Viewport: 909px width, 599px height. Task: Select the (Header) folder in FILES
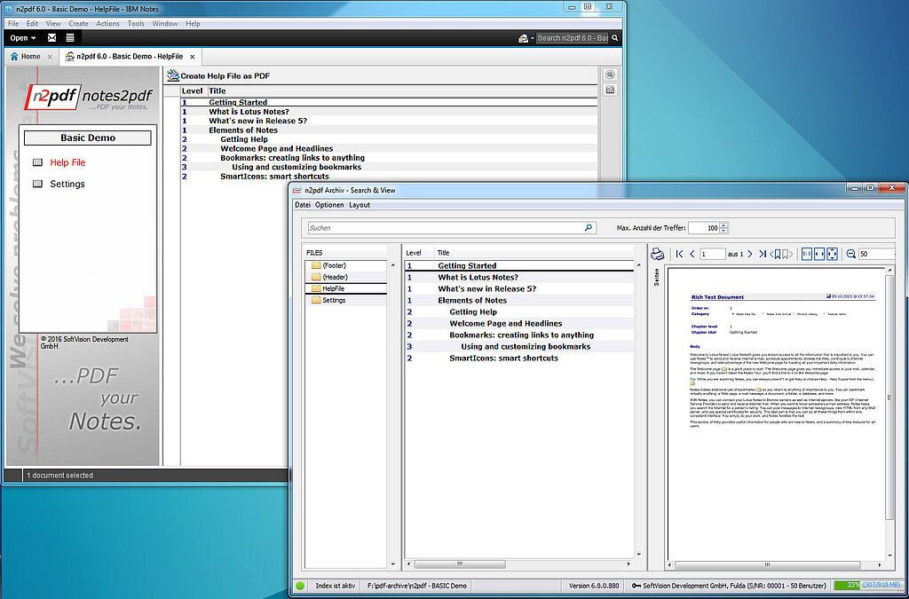(x=346, y=277)
